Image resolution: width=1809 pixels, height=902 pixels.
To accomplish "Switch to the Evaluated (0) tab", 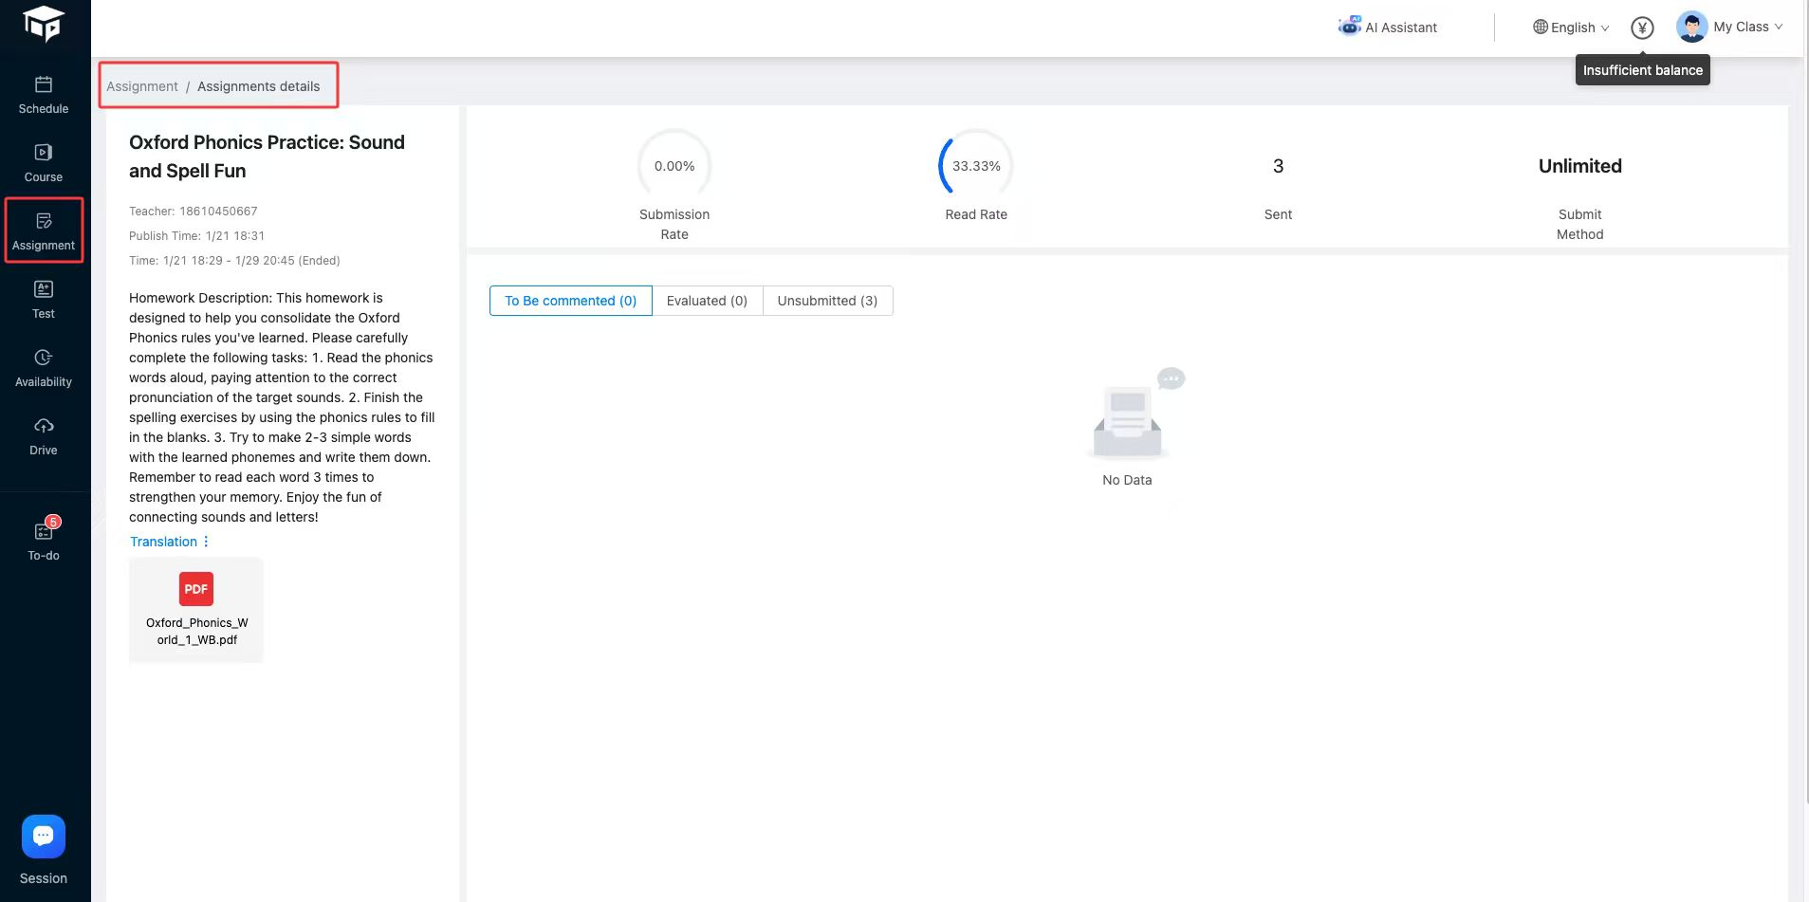I will [707, 301].
